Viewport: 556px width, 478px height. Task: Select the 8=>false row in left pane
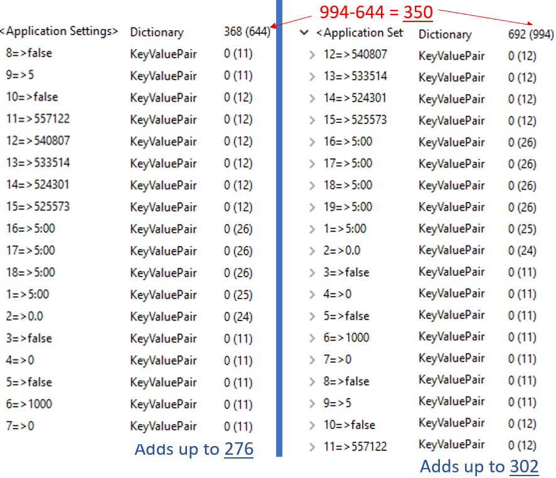[29, 53]
